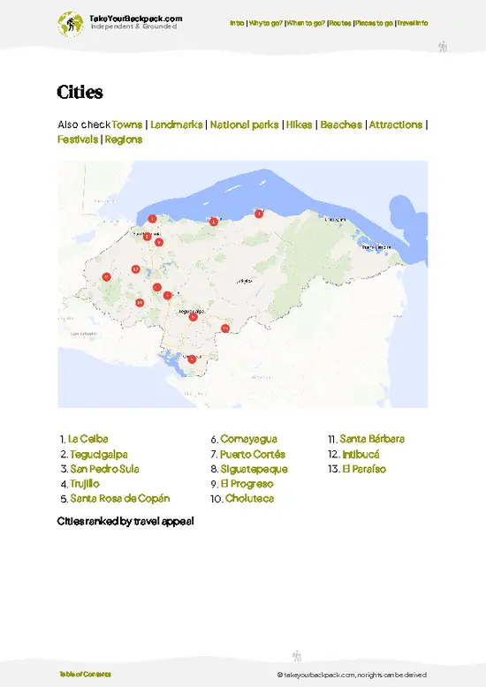The image size is (486, 687).
Task: Open the 'Why to go?' header link
Action: pos(265,23)
